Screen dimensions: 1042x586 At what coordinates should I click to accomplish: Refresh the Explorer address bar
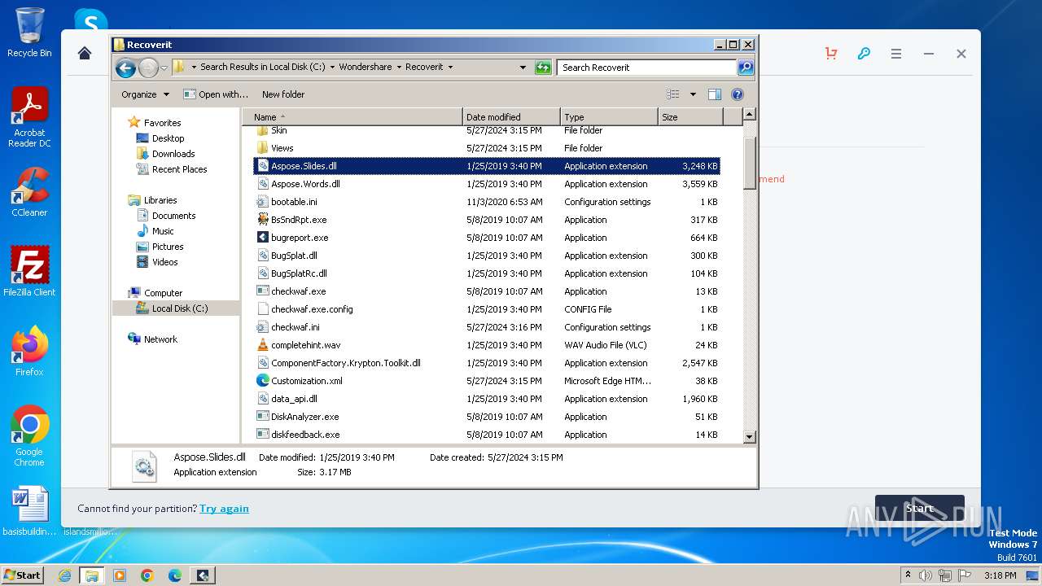click(x=543, y=68)
